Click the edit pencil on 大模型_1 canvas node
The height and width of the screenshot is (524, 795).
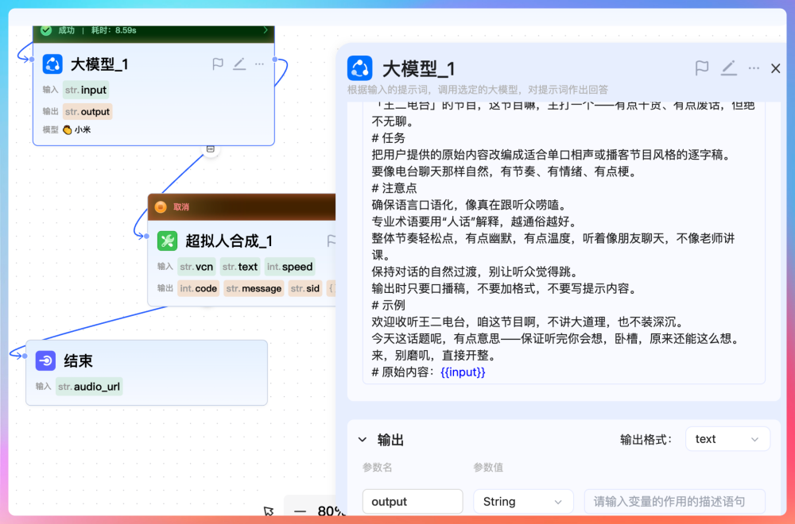point(238,64)
